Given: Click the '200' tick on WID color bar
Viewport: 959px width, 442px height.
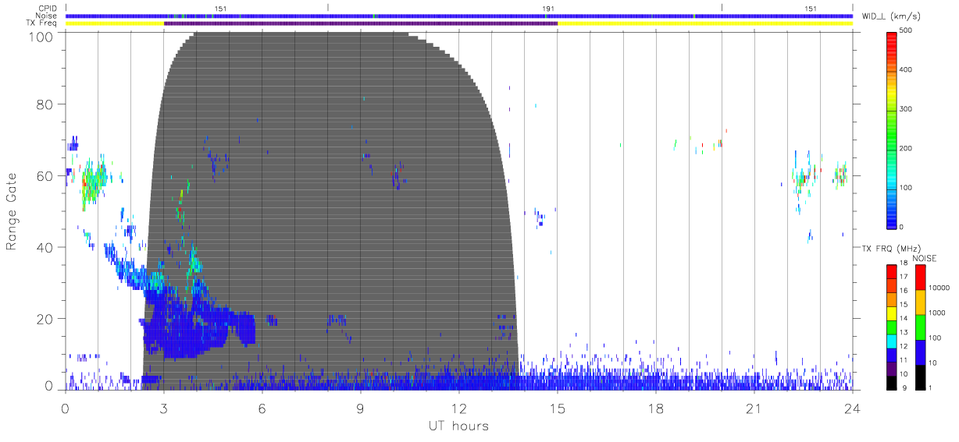Looking at the screenshot, I should 907,148.
